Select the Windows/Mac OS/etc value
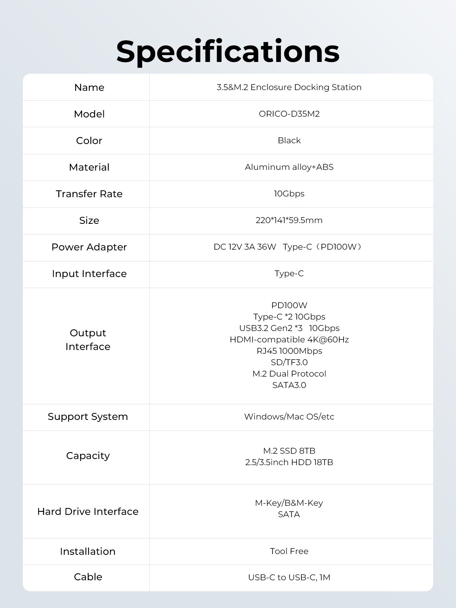This screenshot has height=608, width=456. click(289, 417)
